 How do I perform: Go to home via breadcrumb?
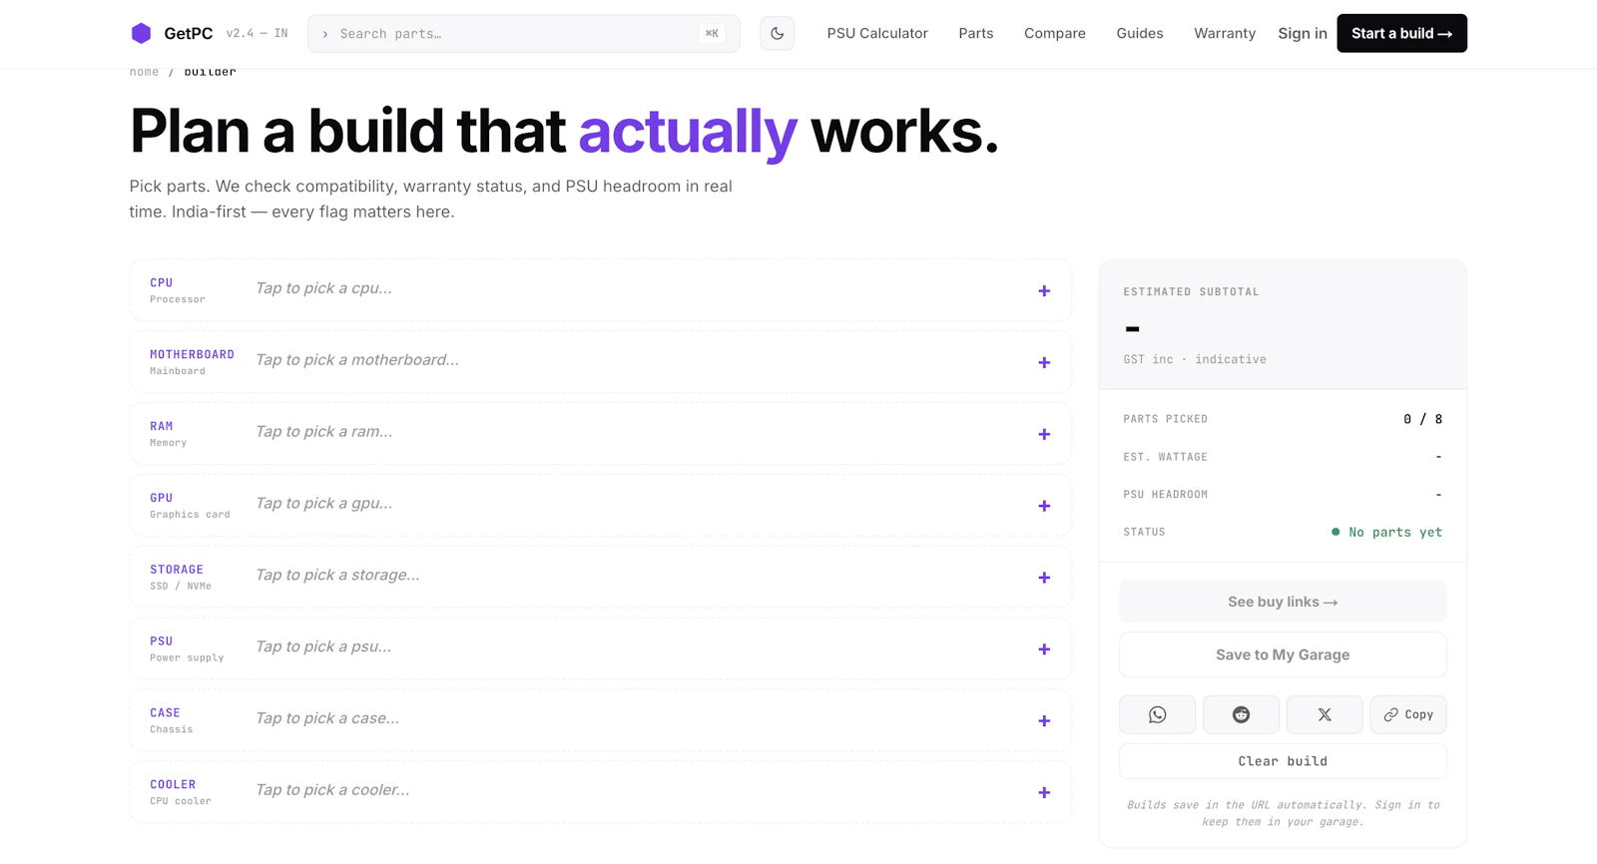click(x=144, y=72)
